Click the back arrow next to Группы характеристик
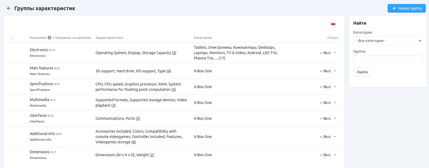This screenshot has width=429, height=168. click(x=9, y=8)
